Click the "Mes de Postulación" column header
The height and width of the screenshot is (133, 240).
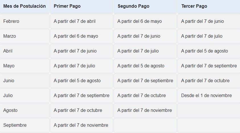[x=24, y=6]
